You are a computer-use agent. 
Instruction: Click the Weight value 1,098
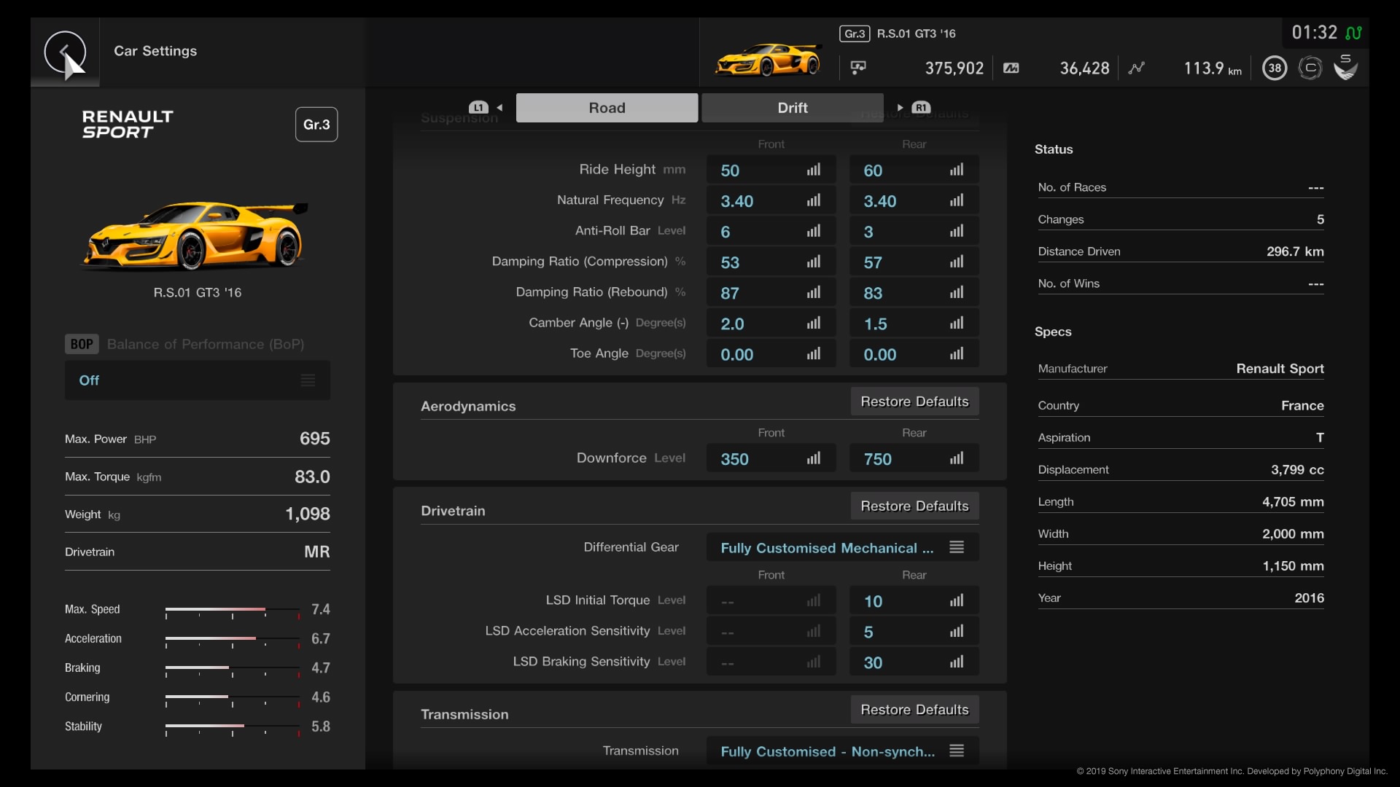pos(308,514)
